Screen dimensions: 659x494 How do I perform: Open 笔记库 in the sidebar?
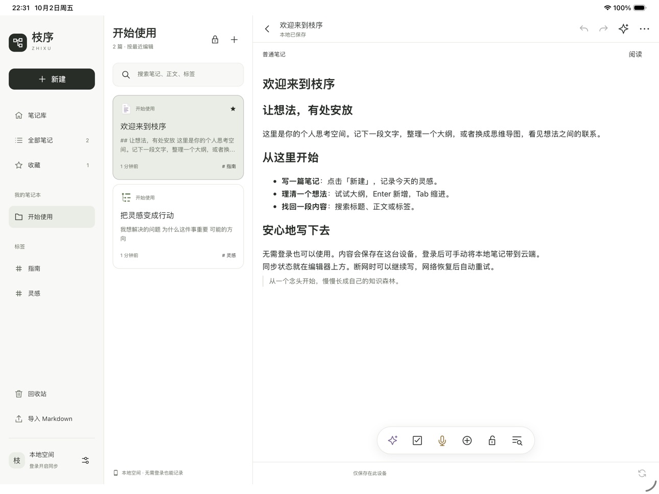point(52,115)
